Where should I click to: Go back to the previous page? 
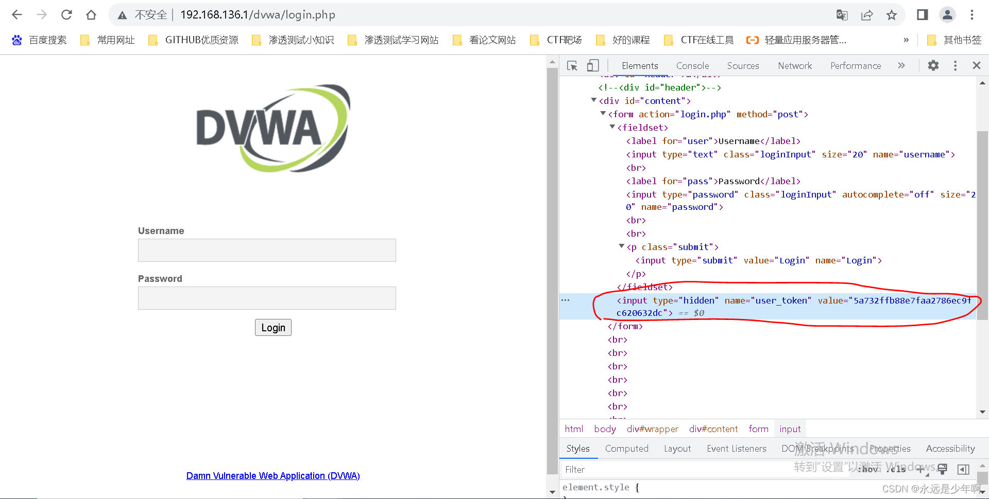tap(17, 15)
